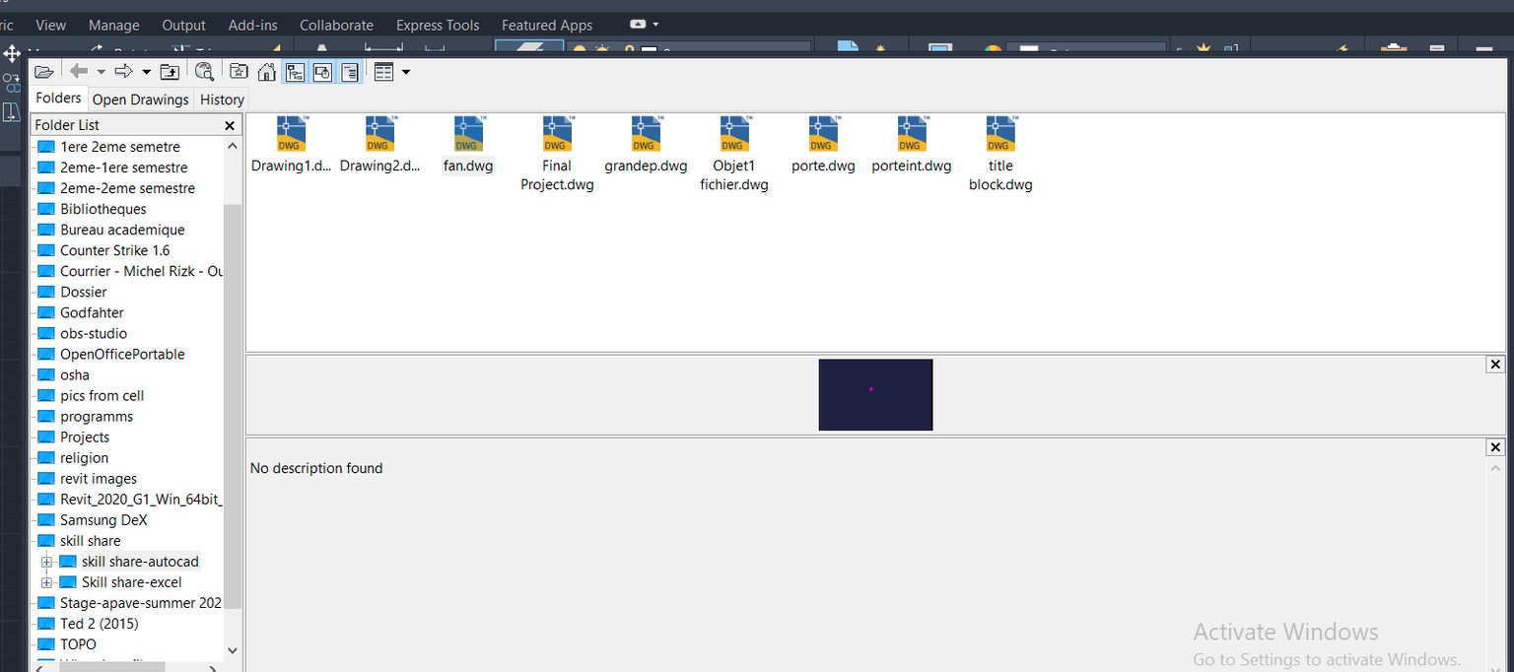Toggle the Preview pane button
Image resolution: width=1514 pixels, height=672 pixels.
(322, 72)
